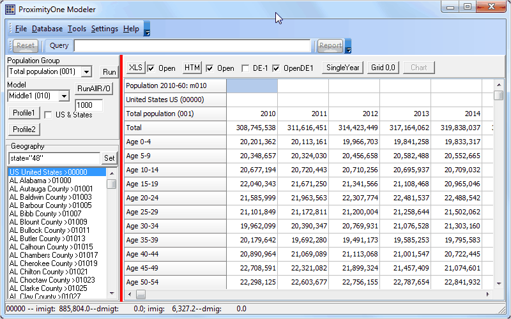
Task: Click the grid vertical scroll-up arrow
Action: coord(499,85)
